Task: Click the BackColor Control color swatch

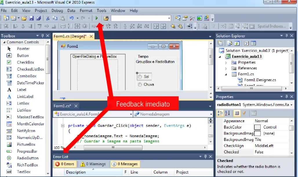Action: pos(257,127)
